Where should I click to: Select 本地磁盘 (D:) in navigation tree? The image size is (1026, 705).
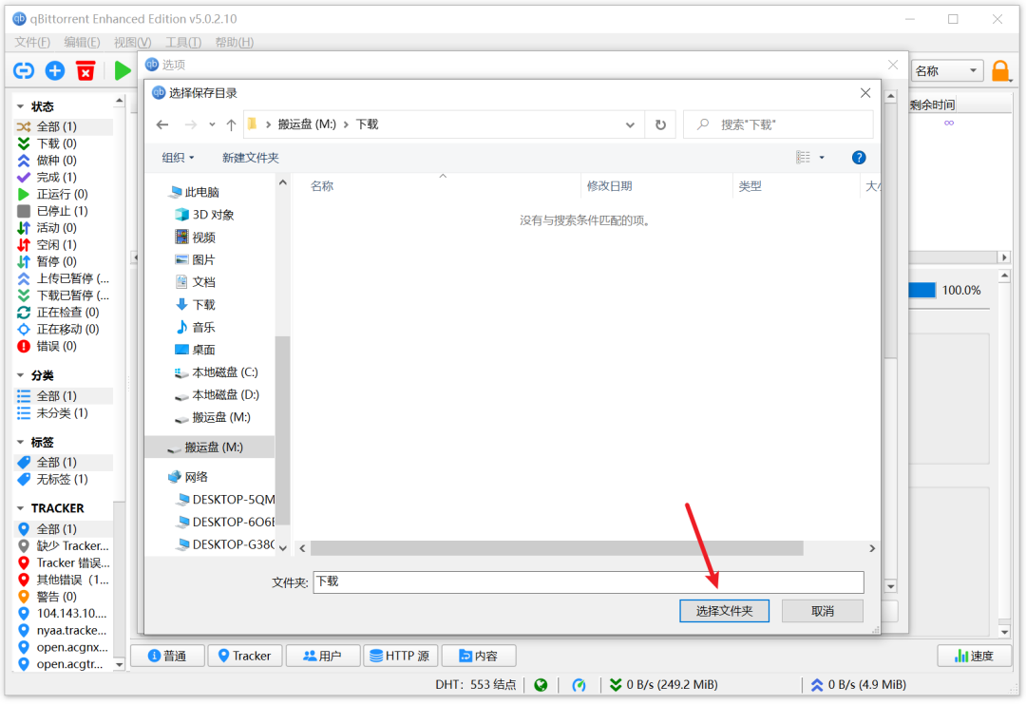(x=218, y=394)
